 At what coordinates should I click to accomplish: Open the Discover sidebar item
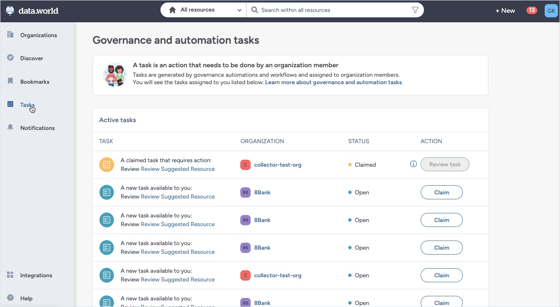tap(31, 58)
